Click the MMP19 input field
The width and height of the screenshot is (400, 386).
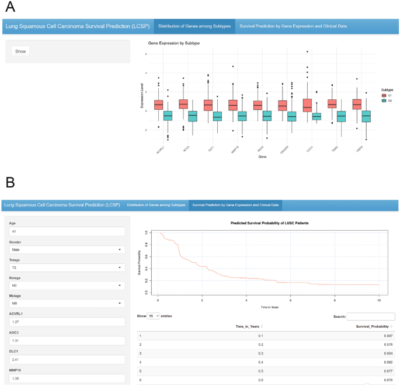(67, 378)
